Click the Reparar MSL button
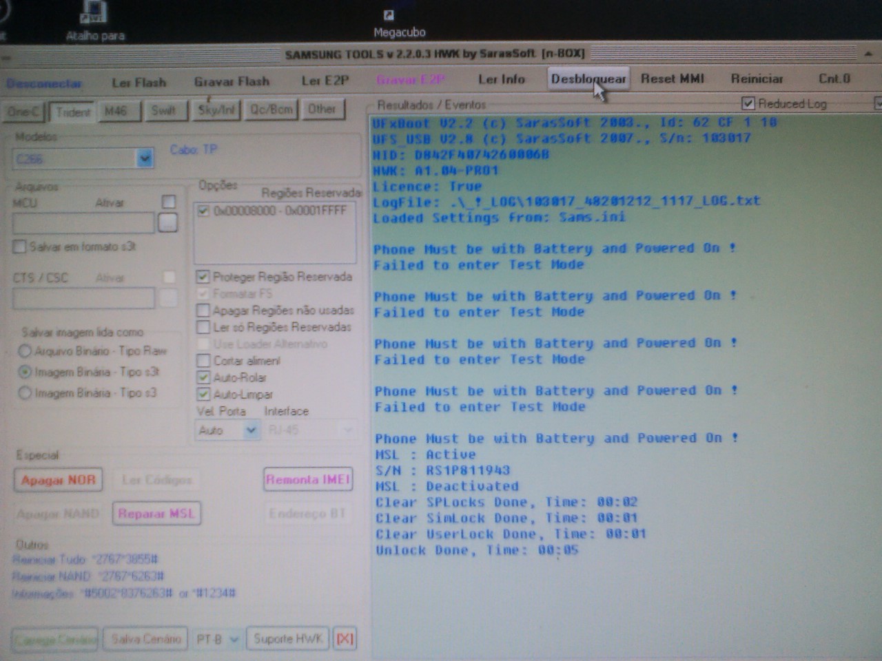 tap(156, 514)
